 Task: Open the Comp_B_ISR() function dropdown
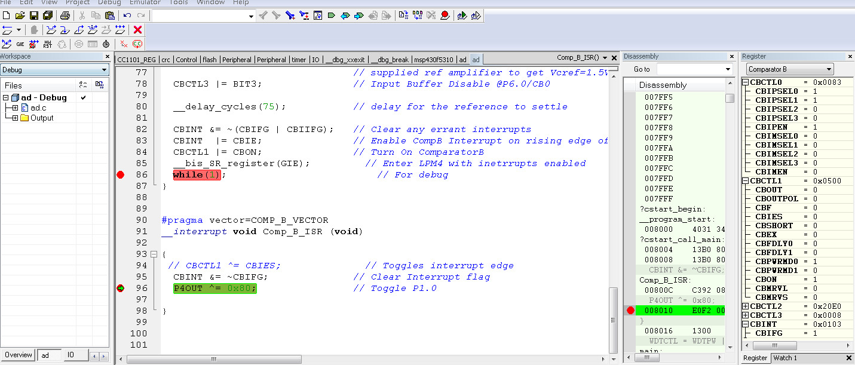[x=605, y=58]
